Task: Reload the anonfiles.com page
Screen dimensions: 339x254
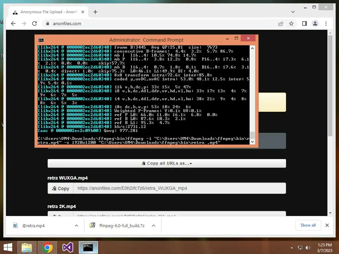Action: 34,23
